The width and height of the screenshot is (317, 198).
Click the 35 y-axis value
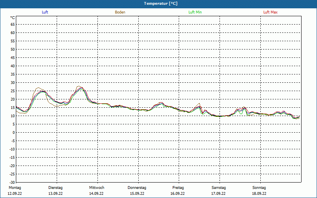[x=13, y=74]
